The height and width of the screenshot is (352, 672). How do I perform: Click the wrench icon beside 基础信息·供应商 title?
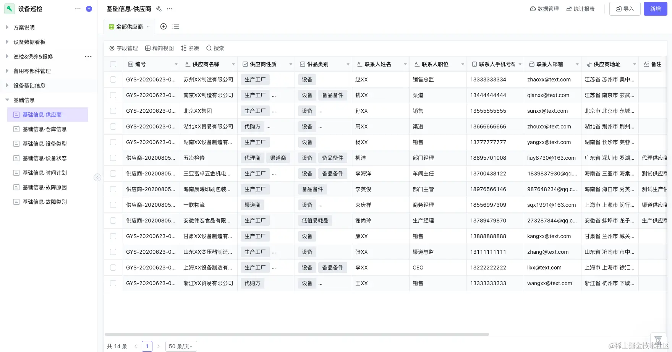(x=159, y=9)
